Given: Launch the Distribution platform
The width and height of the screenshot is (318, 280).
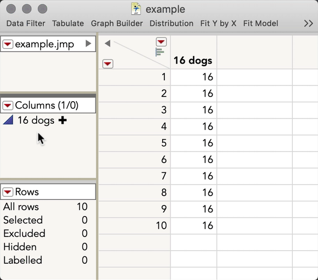Looking at the screenshot, I should pos(171,24).
